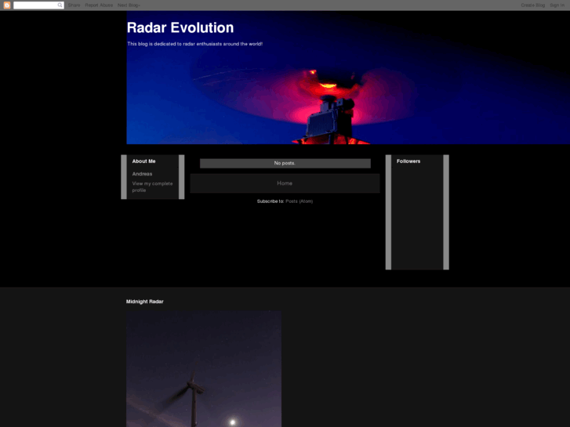Click the Share link in navbar
This screenshot has height=427, width=570.
[x=74, y=5]
